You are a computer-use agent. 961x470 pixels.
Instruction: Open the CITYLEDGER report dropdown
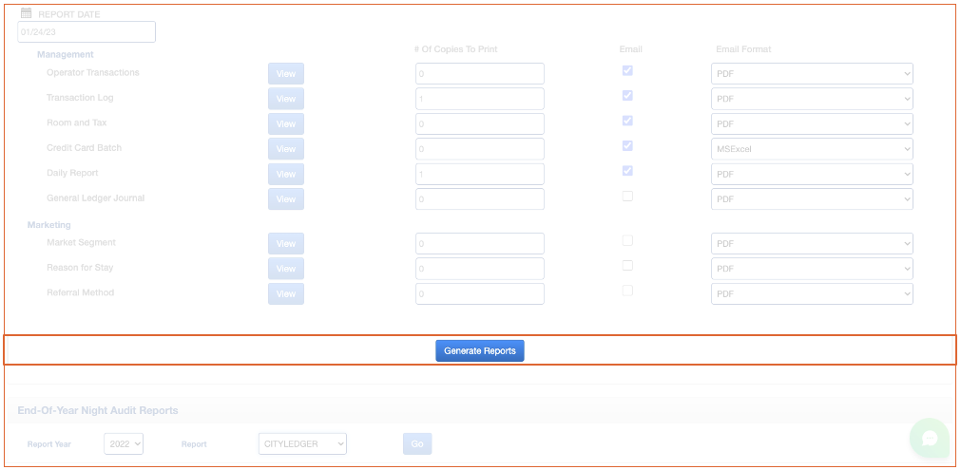pos(302,443)
